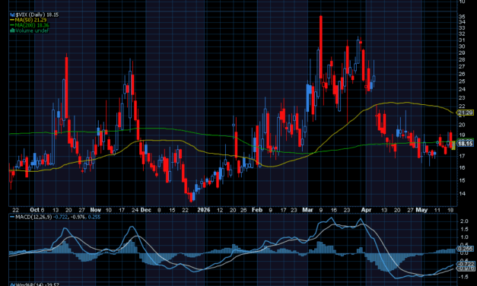Click the blue MACD line swatch in legend

point(12,217)
